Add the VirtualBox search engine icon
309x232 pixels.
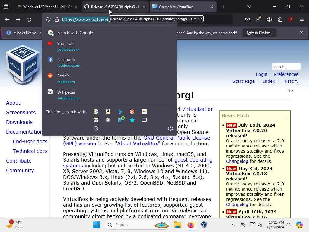121,120
